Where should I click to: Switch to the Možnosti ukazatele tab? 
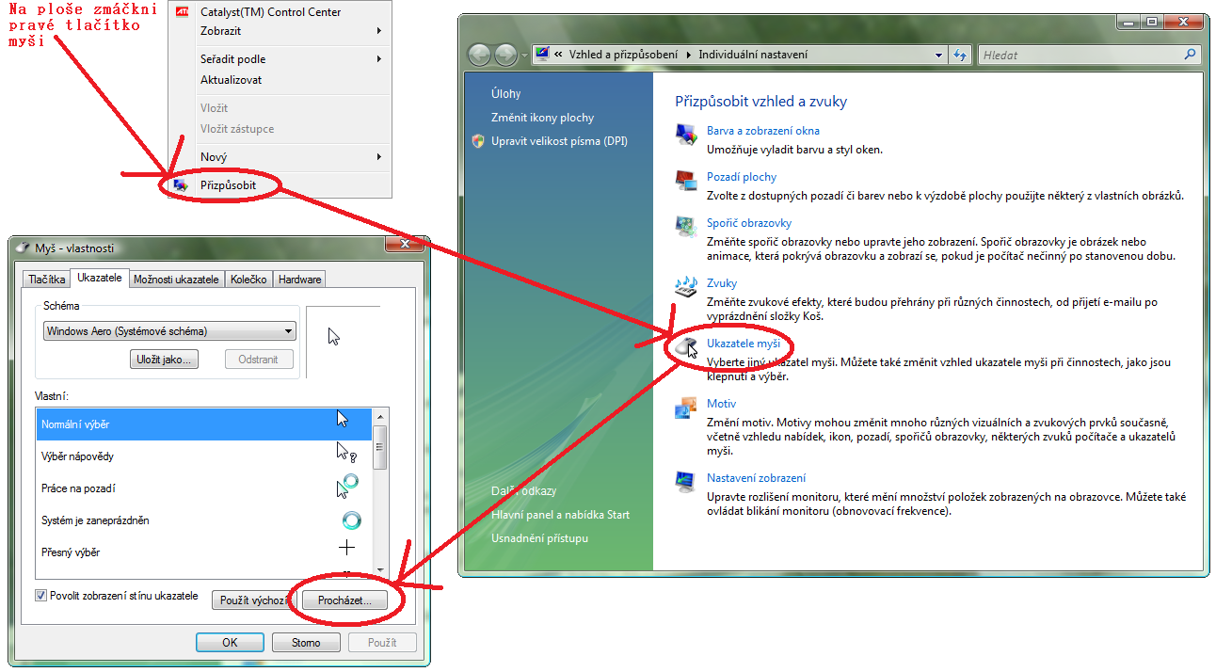[x=176, y=280]
